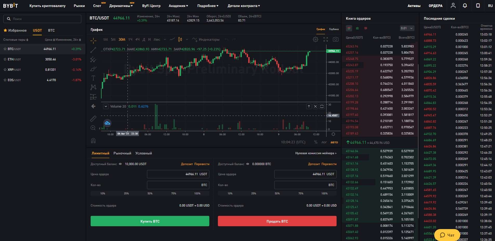Image resolution: width=495 pixels, height=241 pixels.
Task: Select the crosshair cursor tool
Action: (x=93, y=40)
